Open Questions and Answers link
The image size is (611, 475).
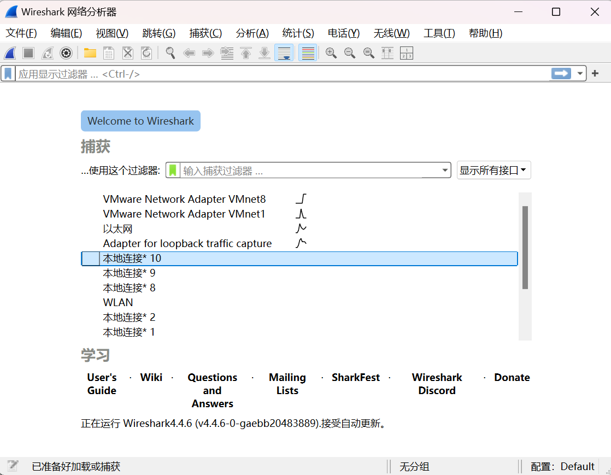click(x=213, y=390)
